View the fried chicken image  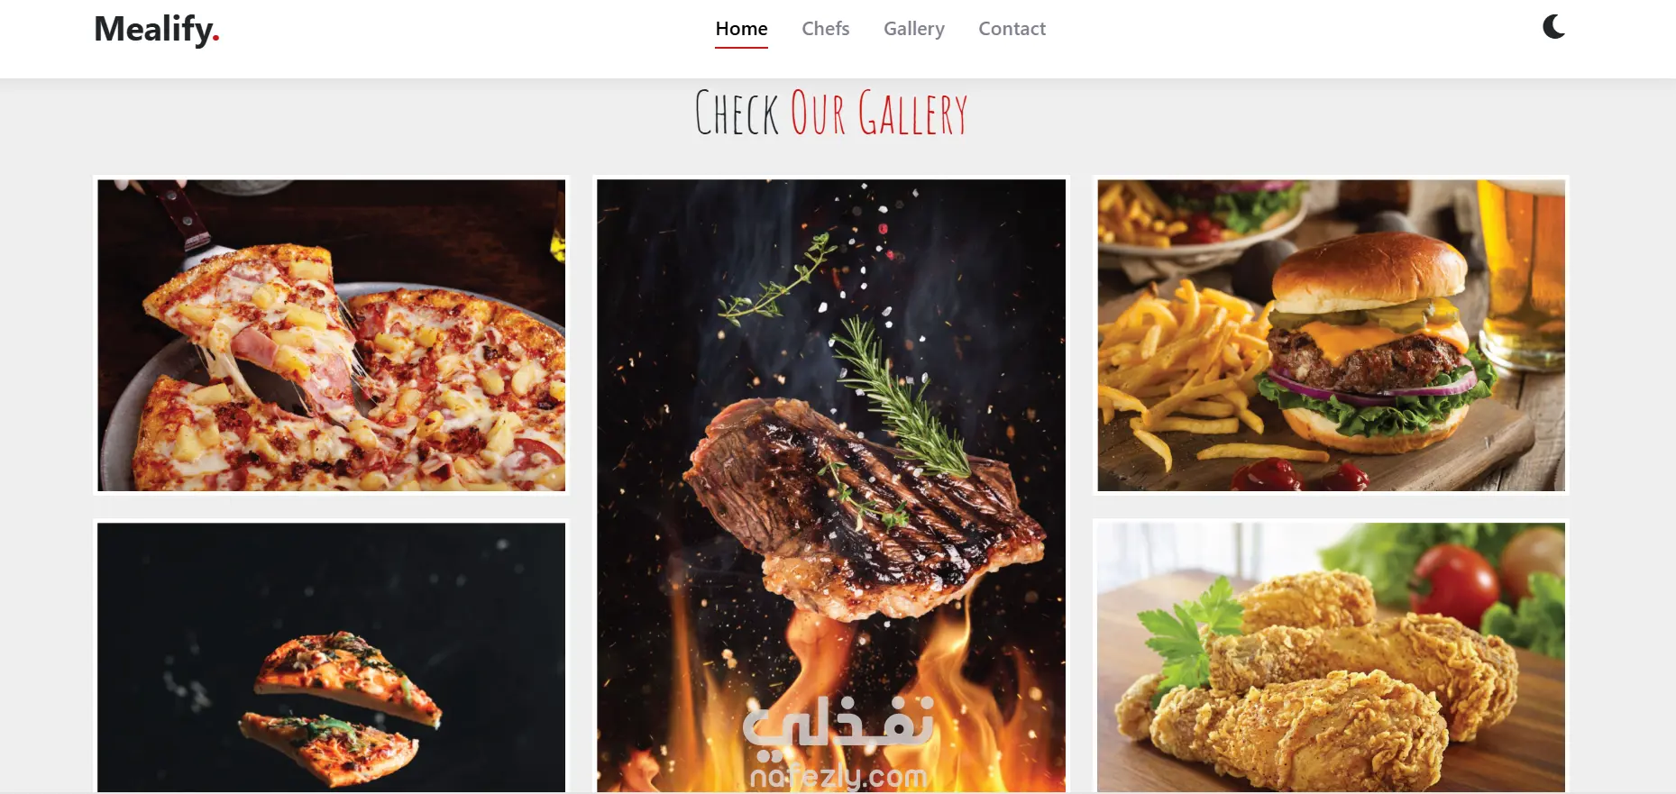tap(1331, 658)
